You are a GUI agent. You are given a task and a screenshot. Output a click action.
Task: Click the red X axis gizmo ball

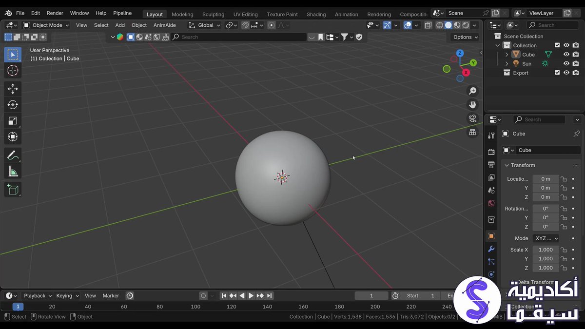click(x=466, y=73)
